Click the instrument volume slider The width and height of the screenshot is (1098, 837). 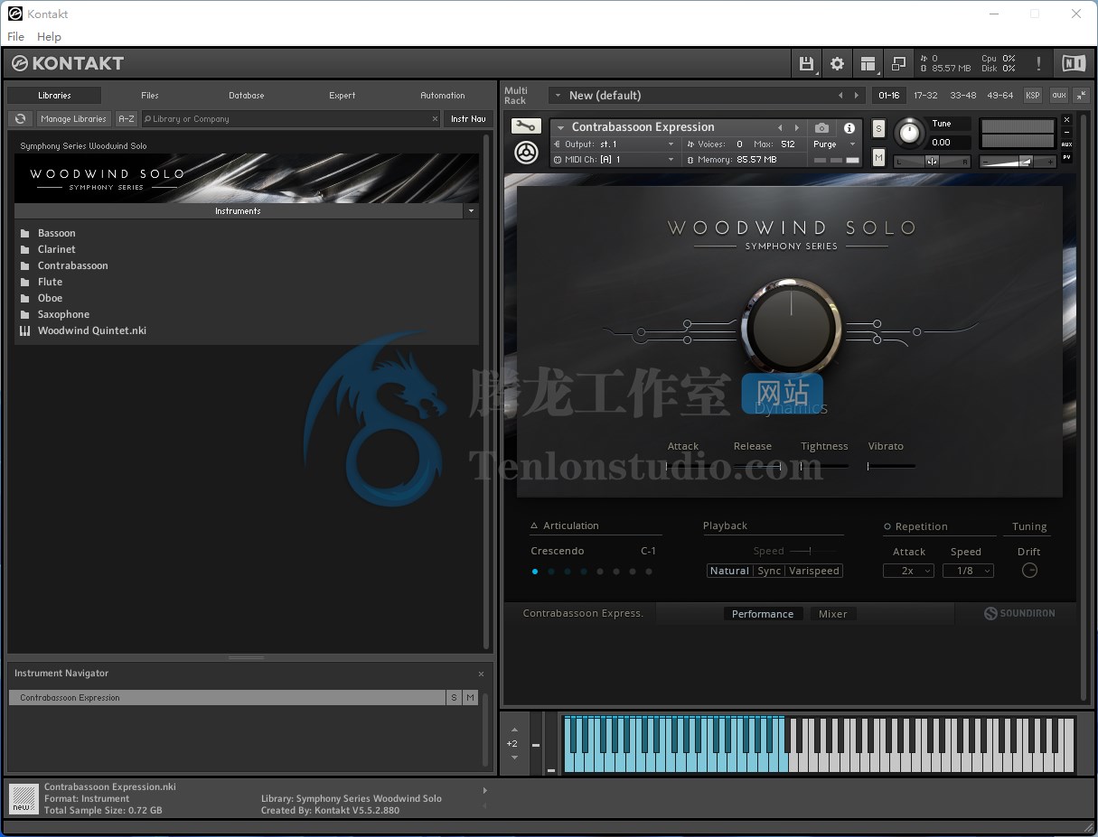1018,162
